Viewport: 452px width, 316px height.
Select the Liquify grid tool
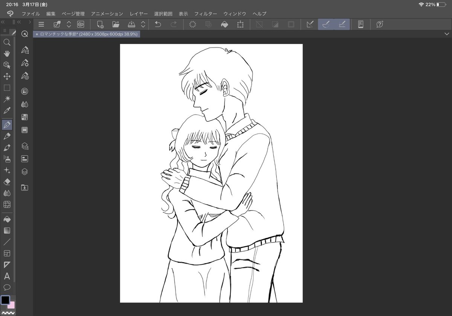pyautogui.click(x=7, y=205)
